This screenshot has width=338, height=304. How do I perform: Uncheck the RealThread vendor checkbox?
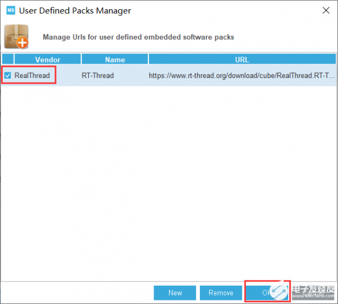8,75
